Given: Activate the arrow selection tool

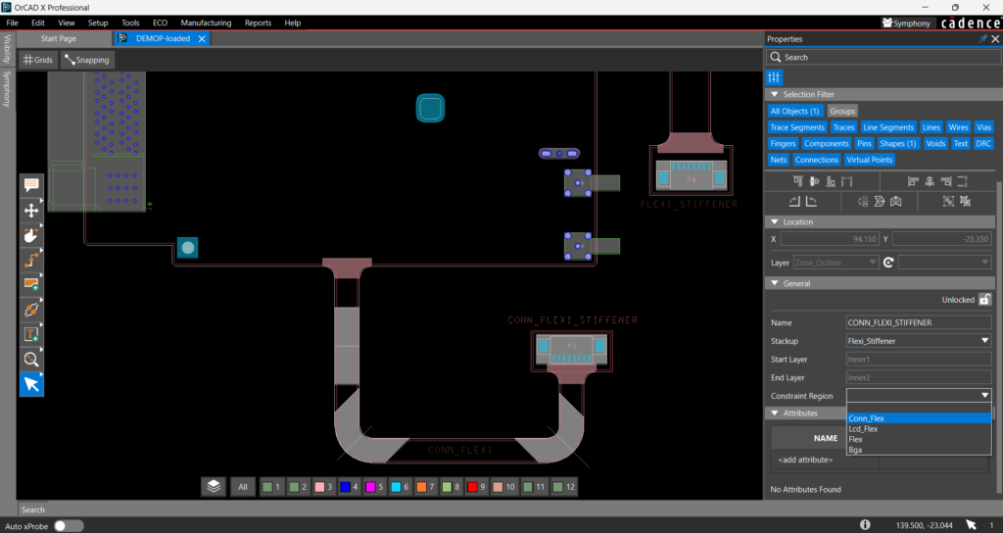Looking at the screenshot, I should [x=31, y=384].
